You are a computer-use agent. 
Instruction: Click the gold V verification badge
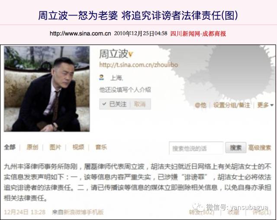(130, 54)
